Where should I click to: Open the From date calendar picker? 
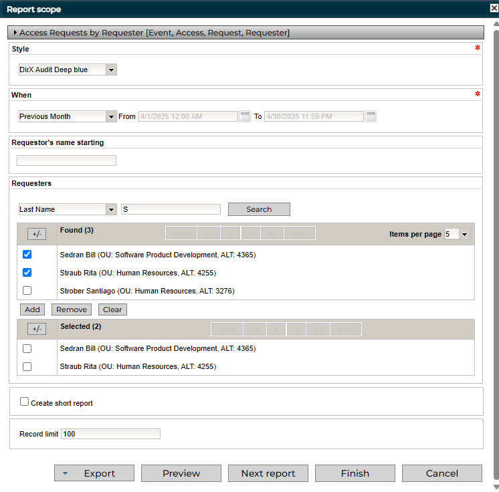(245, 116)
